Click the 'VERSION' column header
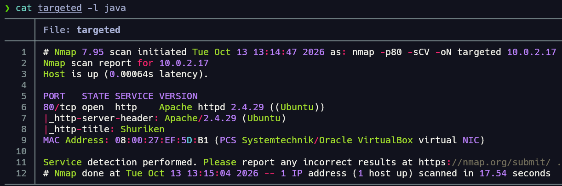 178,96
